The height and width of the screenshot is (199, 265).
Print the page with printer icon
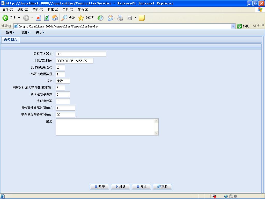[x=120, y=18]
